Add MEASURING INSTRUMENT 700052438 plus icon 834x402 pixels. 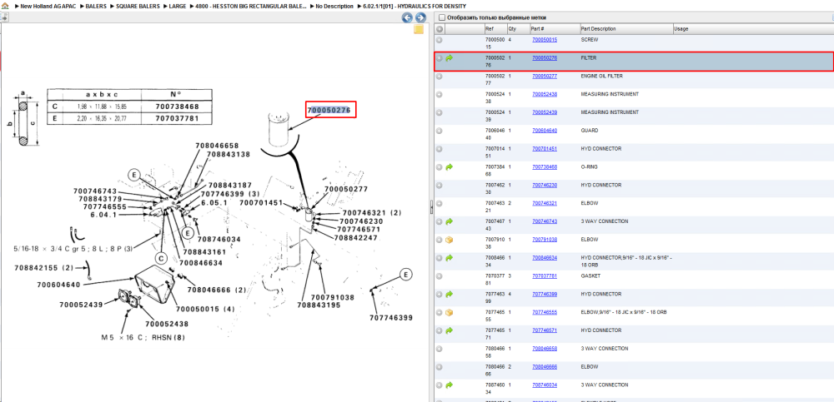[x=440, y=95]
